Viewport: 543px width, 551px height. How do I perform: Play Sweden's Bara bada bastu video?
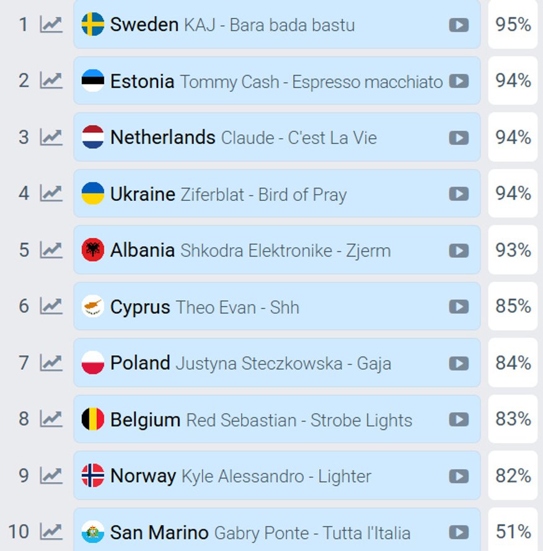[x=459, y=25]
